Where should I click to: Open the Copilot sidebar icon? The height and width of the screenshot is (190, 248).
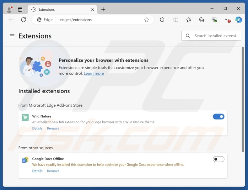click(x=239, y=20)
